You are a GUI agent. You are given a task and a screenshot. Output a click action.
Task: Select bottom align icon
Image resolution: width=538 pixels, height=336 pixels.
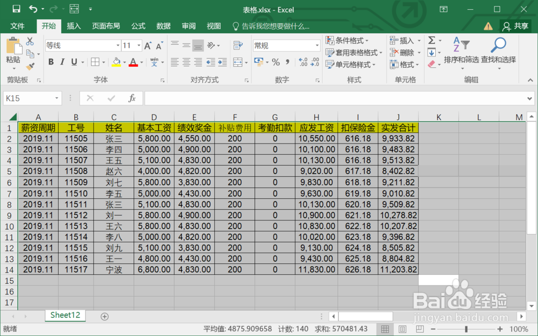point(198,45)
